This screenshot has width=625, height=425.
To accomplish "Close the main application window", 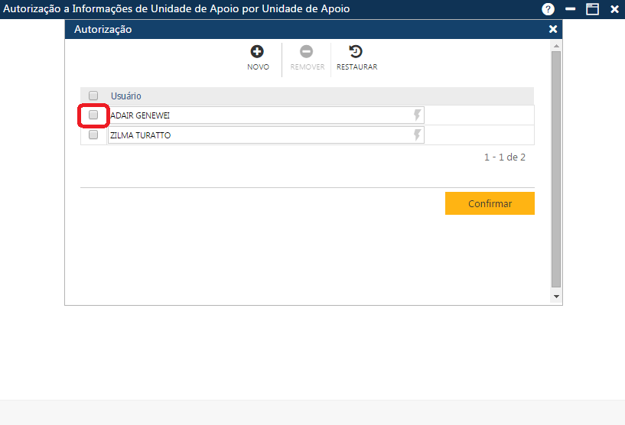I will [614, 9].
